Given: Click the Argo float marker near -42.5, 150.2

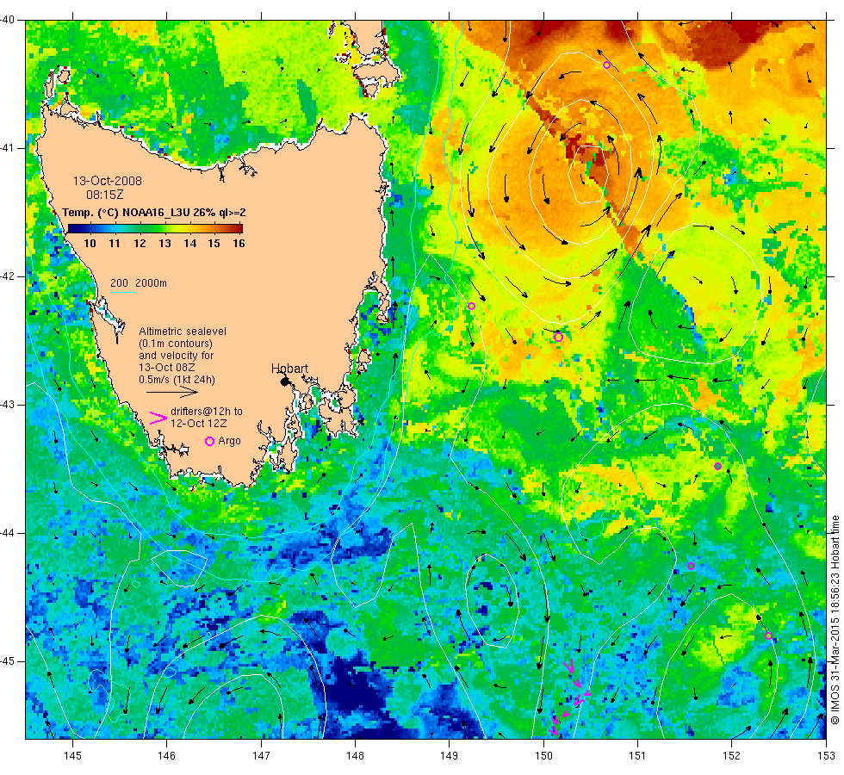Looking at the screenshot, I should [558, 338].
